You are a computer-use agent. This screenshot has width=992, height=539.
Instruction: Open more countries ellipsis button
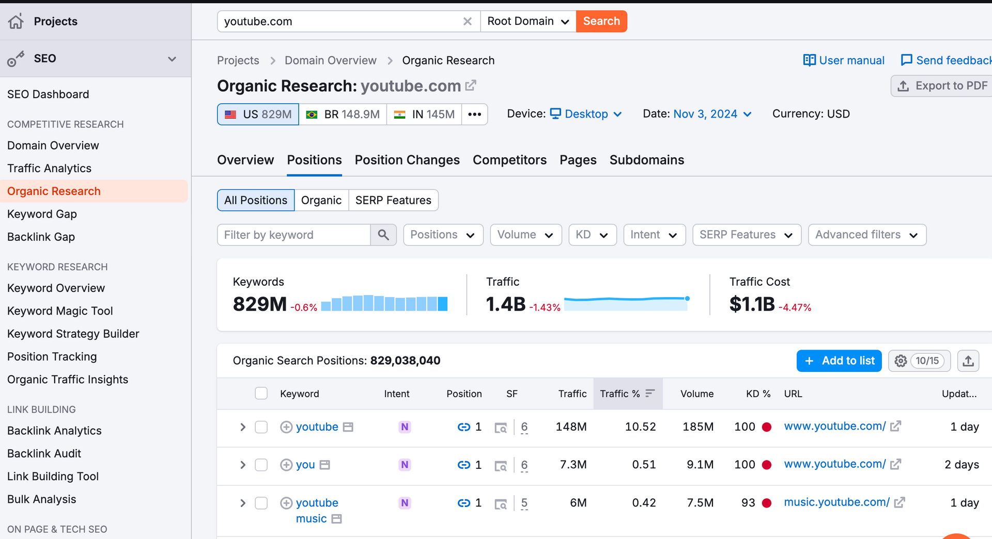[474, 114]
